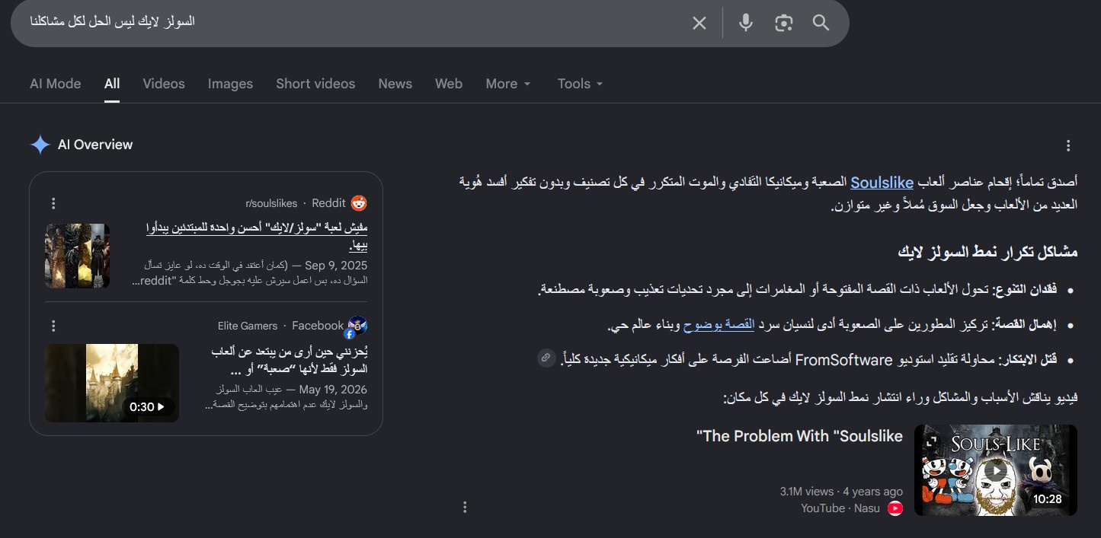The image size is (1101, 538).
Task: Open Reddit post titled مفيش لعبة سولز/لايك
Action: pyautogui.click(x=257, y=236)
